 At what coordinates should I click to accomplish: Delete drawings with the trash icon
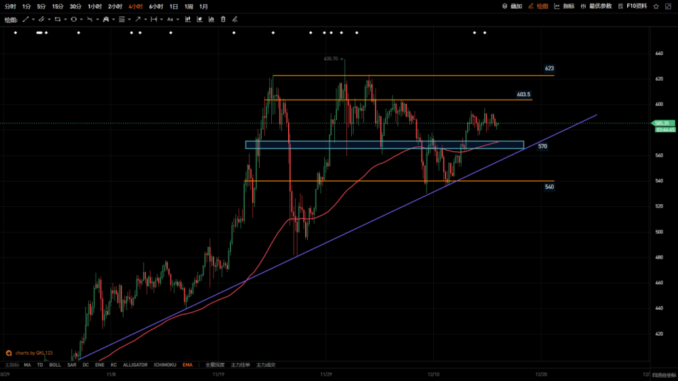(x=223, y=19)
